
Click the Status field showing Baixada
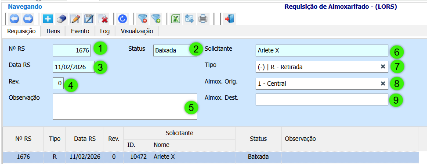click(175, 50)
